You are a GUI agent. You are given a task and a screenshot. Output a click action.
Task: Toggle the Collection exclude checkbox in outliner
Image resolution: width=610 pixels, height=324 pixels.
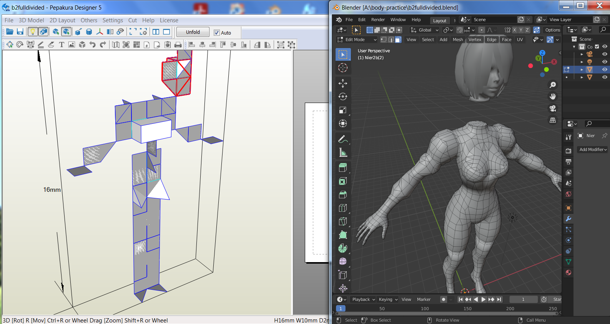pyautogui.click(x=597, y=47)
